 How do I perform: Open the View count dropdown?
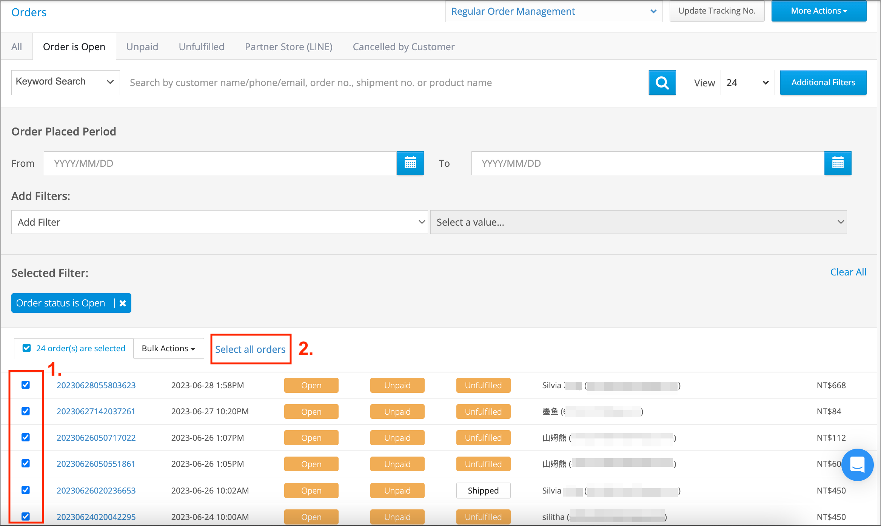coord(747,82)
